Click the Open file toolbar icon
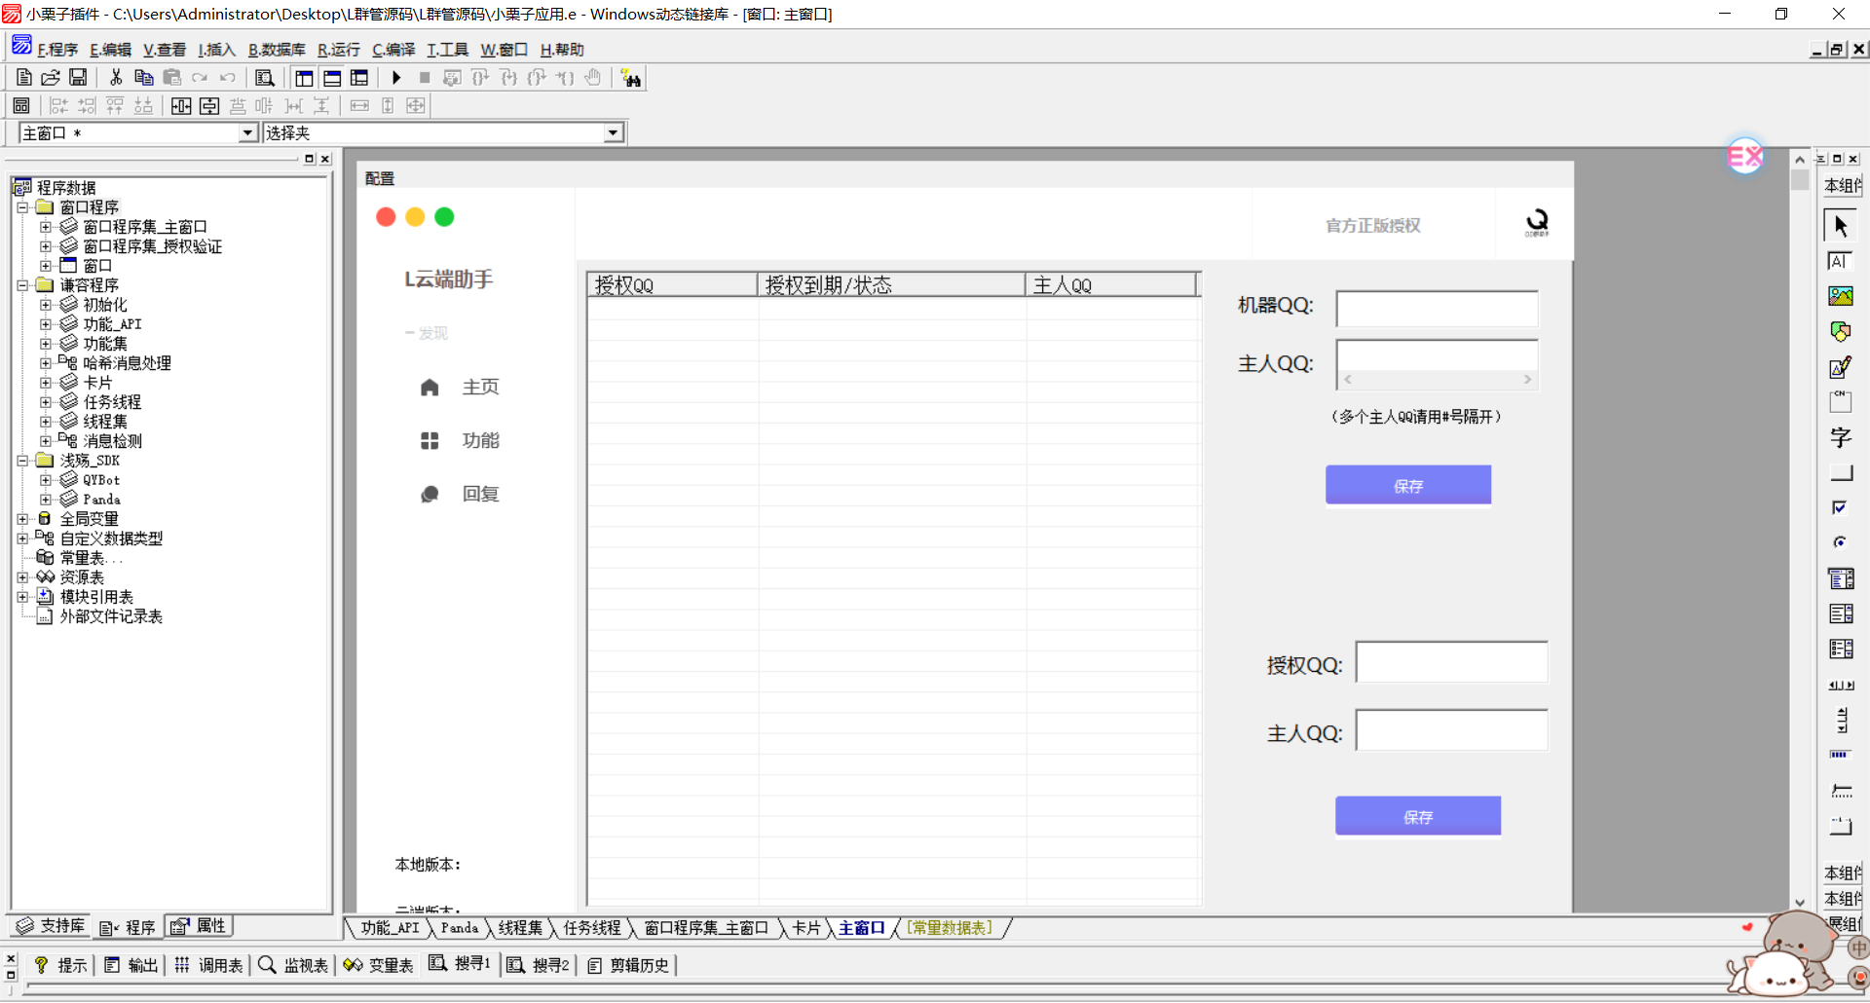This screenshot has height=1003, width=1870. (51, 78)
